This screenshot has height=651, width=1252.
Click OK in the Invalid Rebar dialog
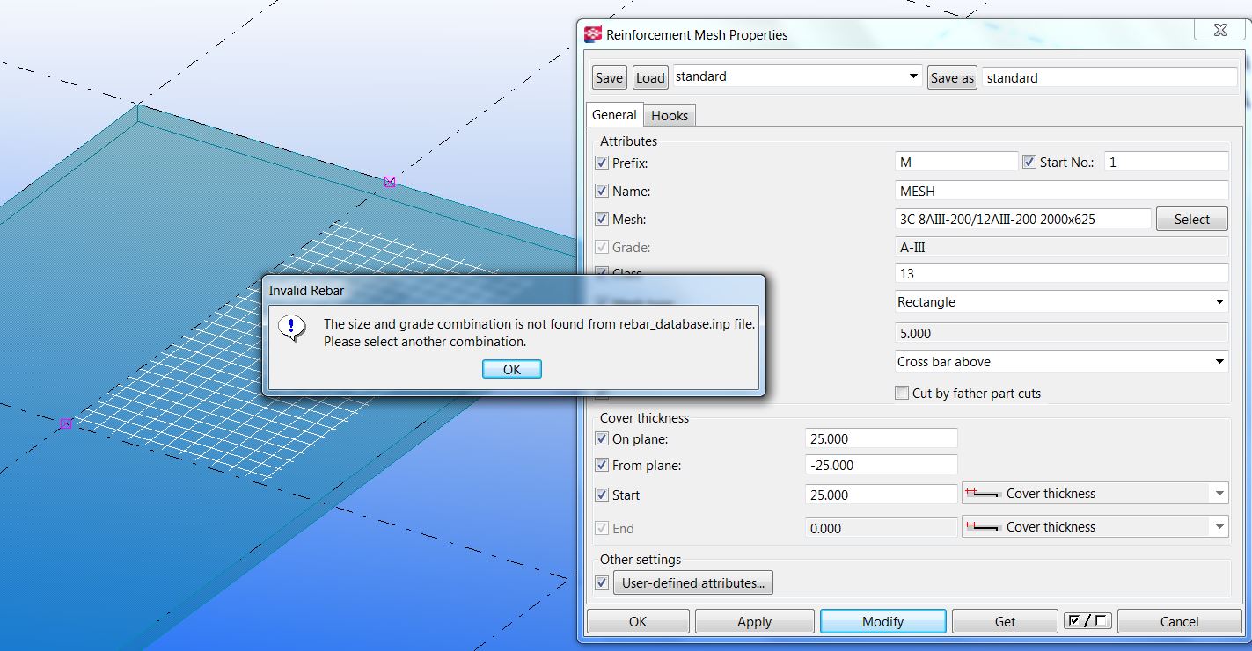[511, 370]
